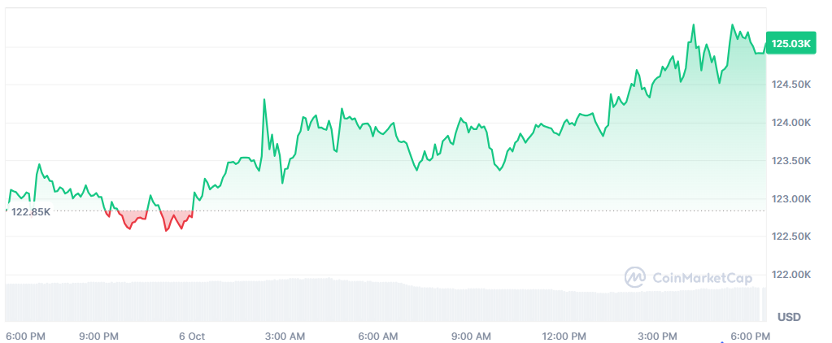Click the CoinMarketCap logo icon
The image size is (832, 343).
(x=635, y=278)
